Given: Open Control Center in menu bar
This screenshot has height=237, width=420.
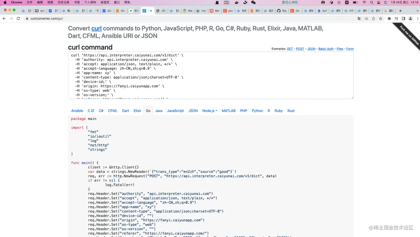Looking at the screenshot, I should pos(379,3).
